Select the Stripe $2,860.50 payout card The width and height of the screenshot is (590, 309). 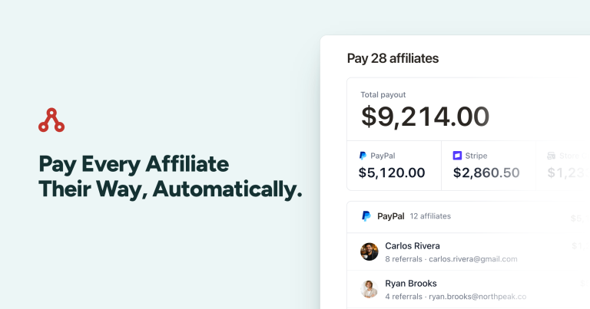pyautogui.click(x=489, y=166)
